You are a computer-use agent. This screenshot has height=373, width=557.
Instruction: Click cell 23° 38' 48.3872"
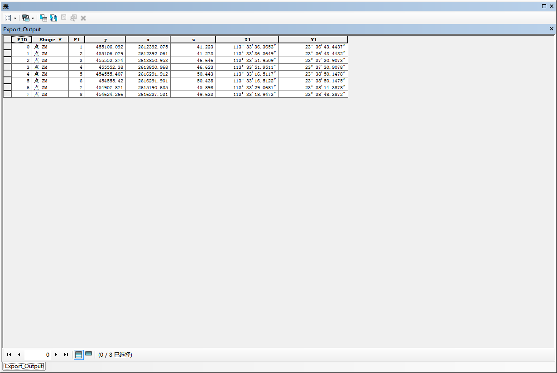(313, 94)
